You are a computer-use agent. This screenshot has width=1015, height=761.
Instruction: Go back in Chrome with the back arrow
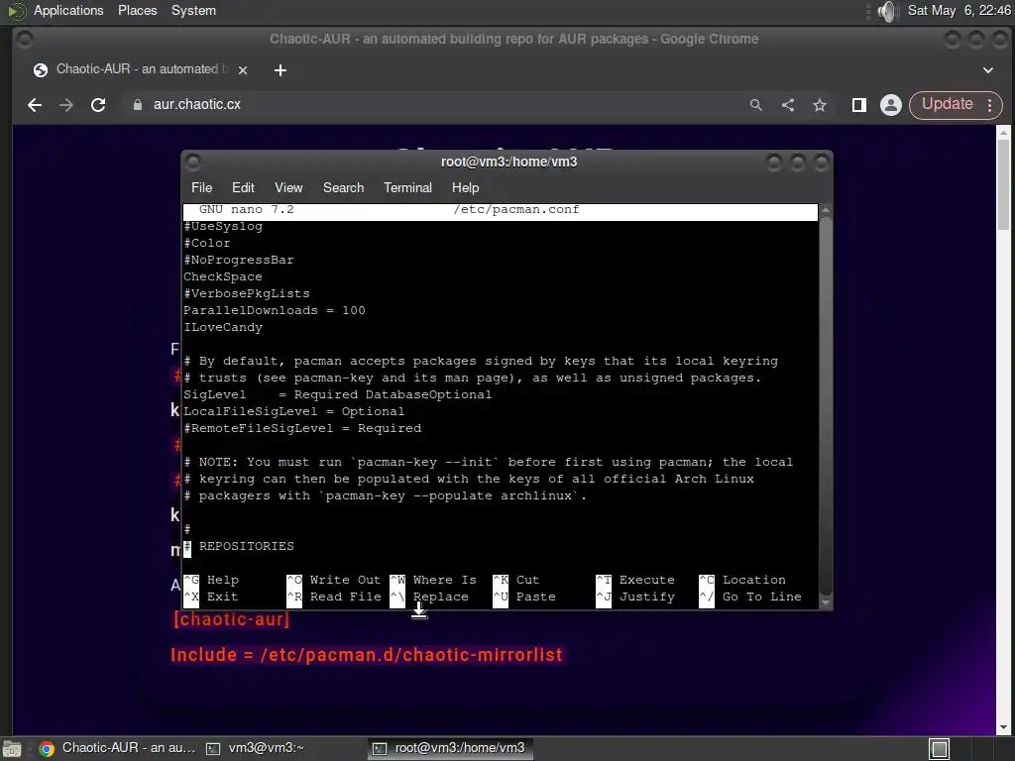[x=35, y=105]
